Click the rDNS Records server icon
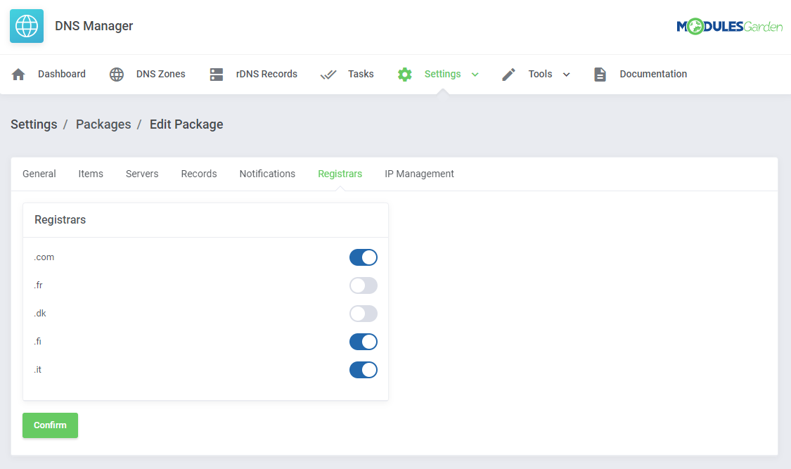Viewport: 791px width, 469px height. click(x=217, y=74)
